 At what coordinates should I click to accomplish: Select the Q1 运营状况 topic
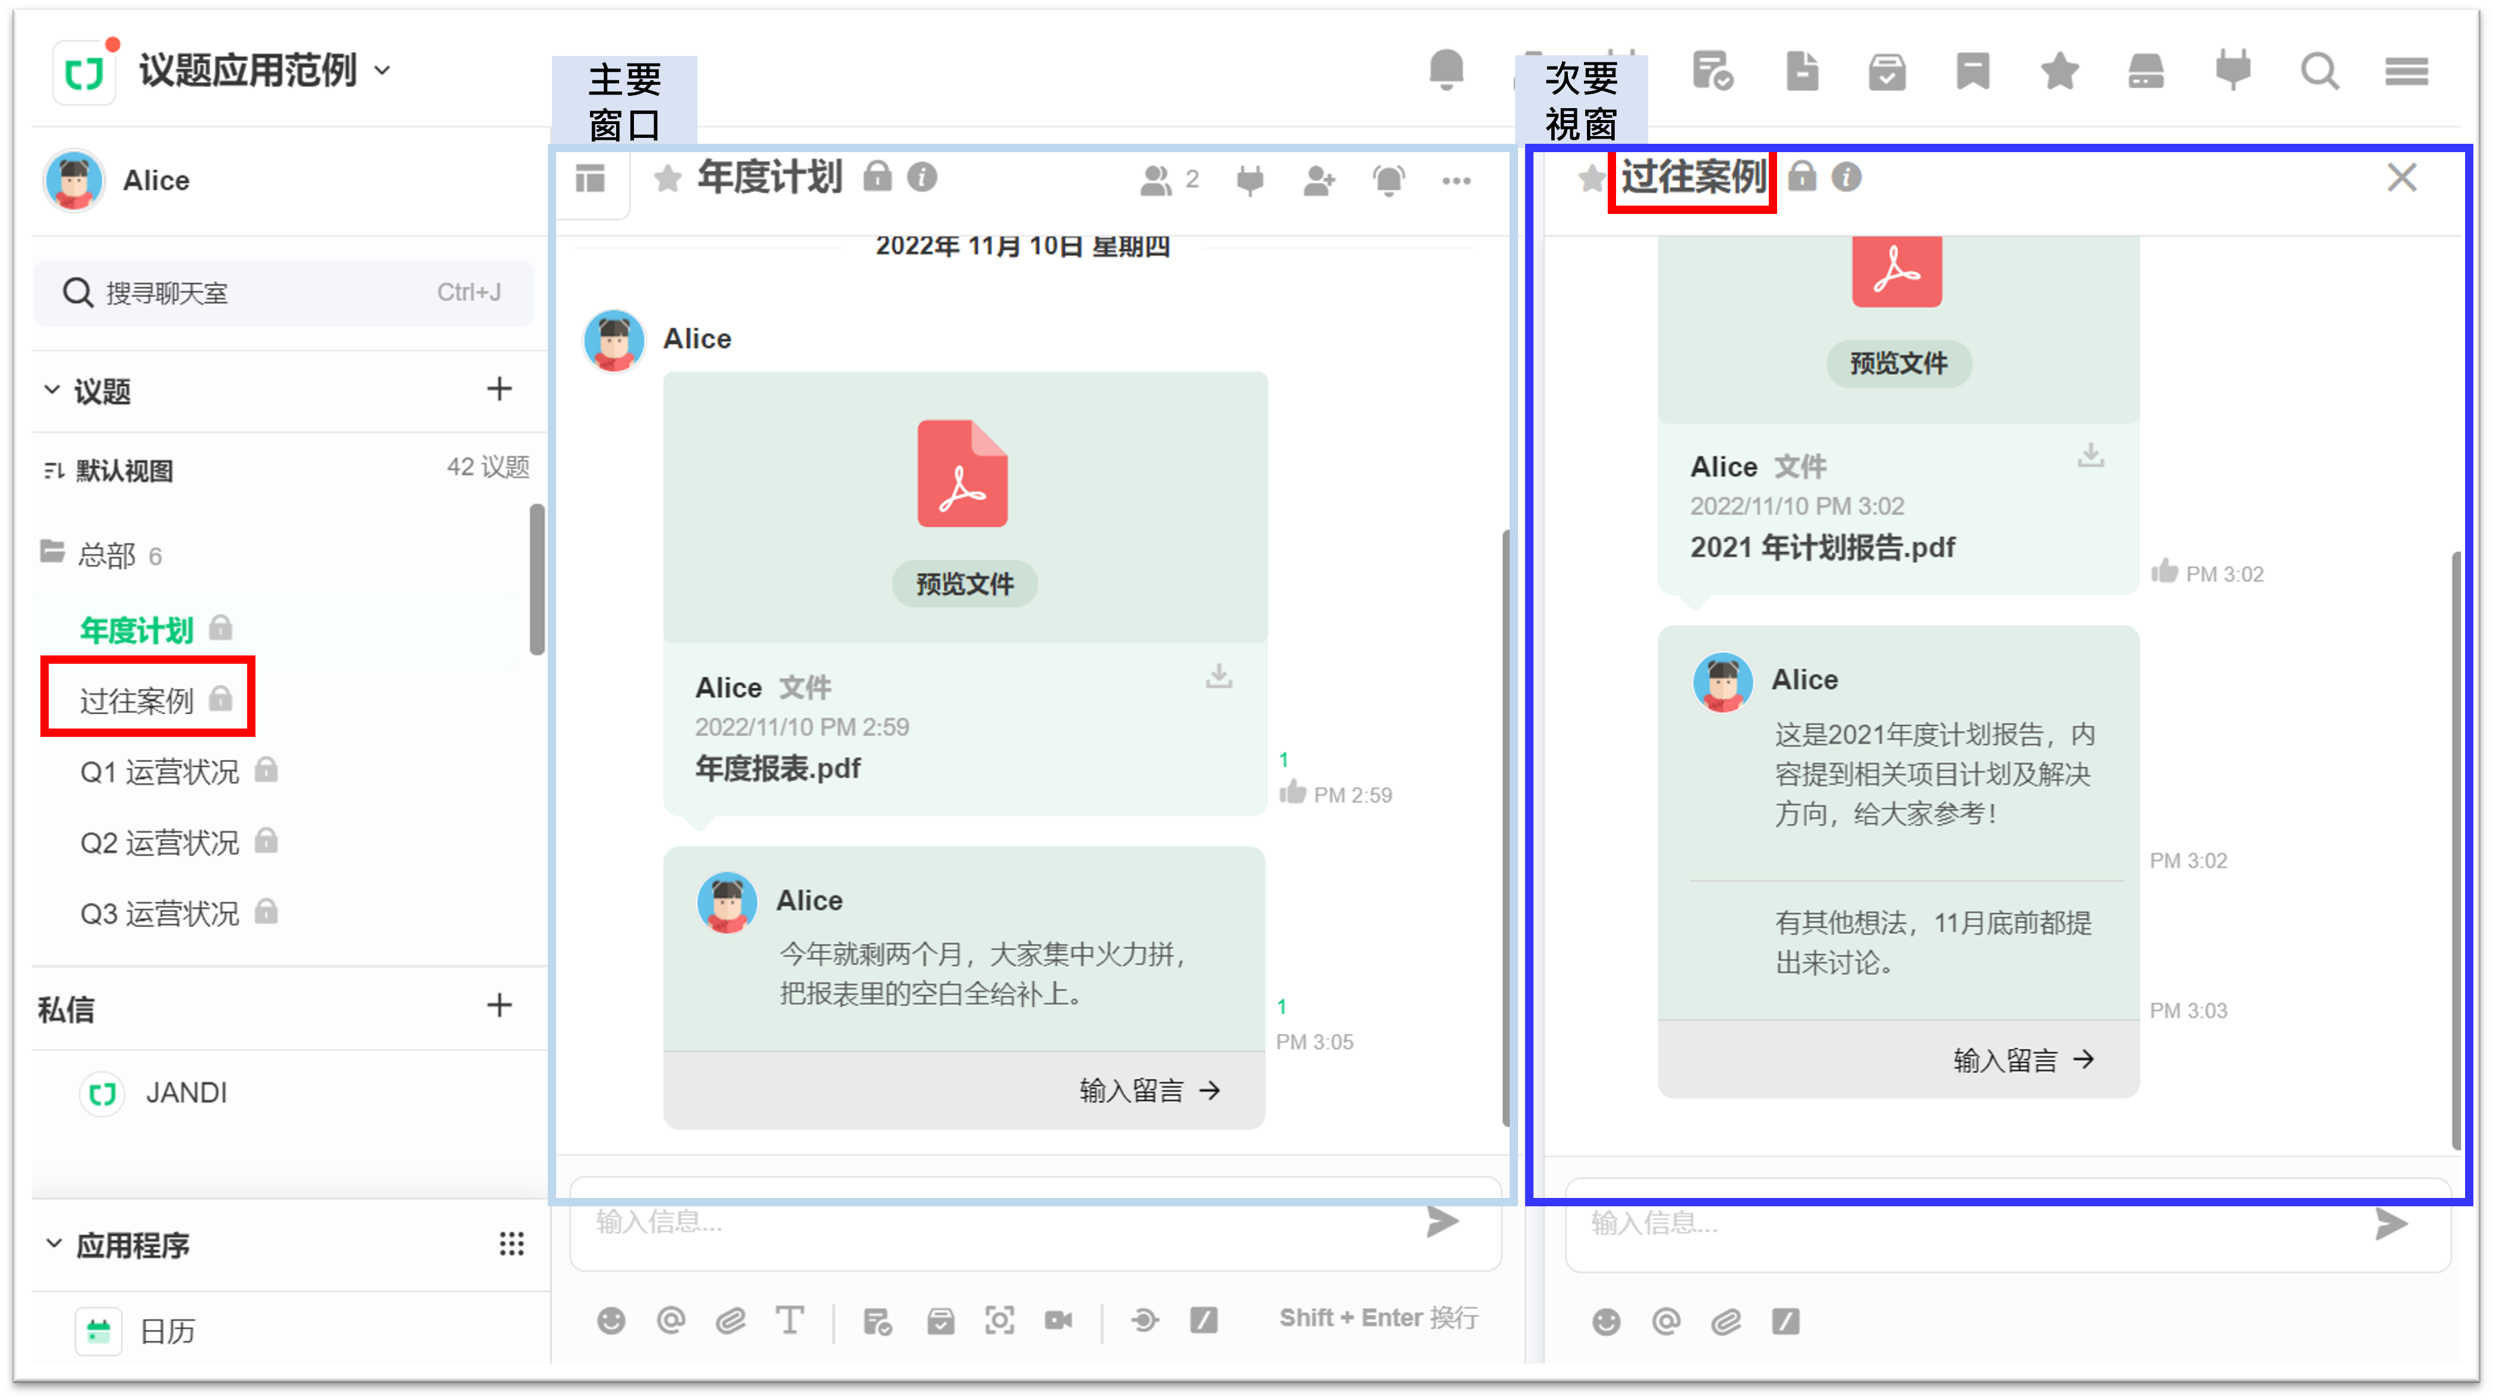pos(160,772)
